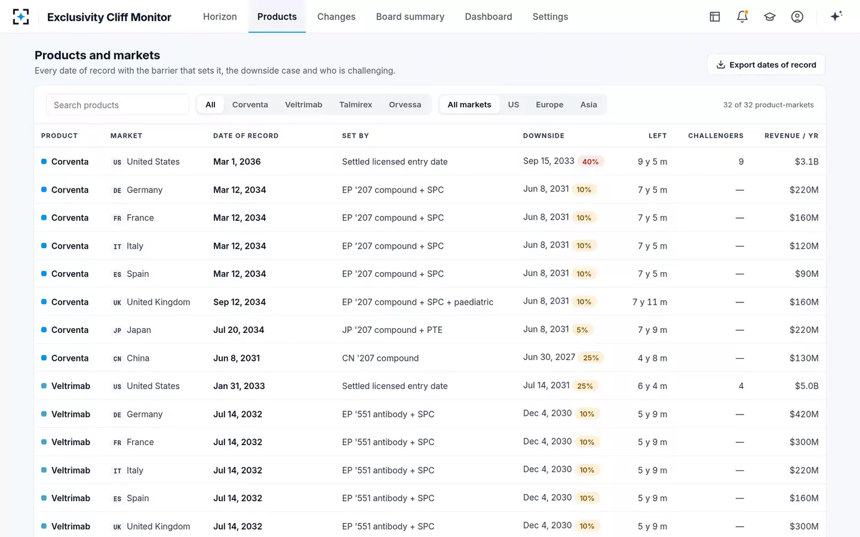Click the graduation cap learning icon
Viewport: 860px width, 537px height.
770,17
